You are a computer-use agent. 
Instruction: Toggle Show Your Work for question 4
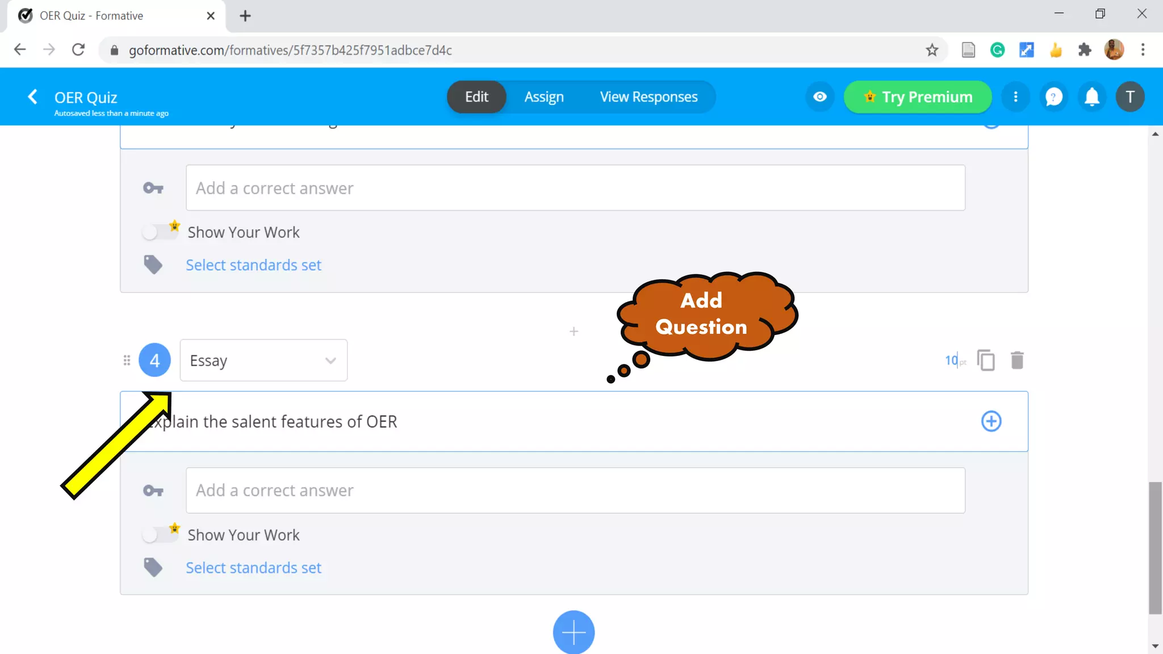(x=159, y=535)
